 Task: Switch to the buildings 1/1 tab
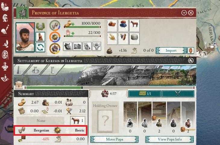point(145,94)
